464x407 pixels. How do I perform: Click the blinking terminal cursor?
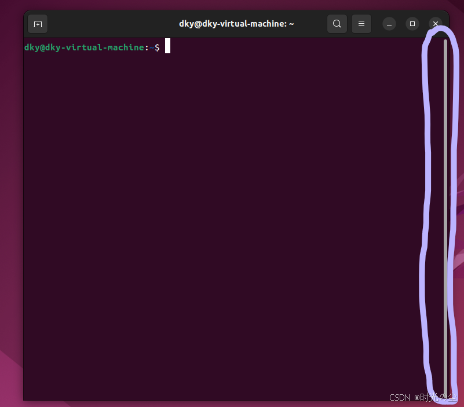pyautogui.click(x=167, y=46)
